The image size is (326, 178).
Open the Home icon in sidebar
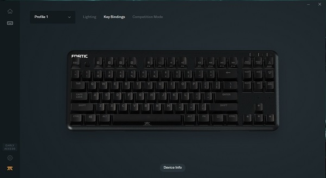click(x=10, y=11)
